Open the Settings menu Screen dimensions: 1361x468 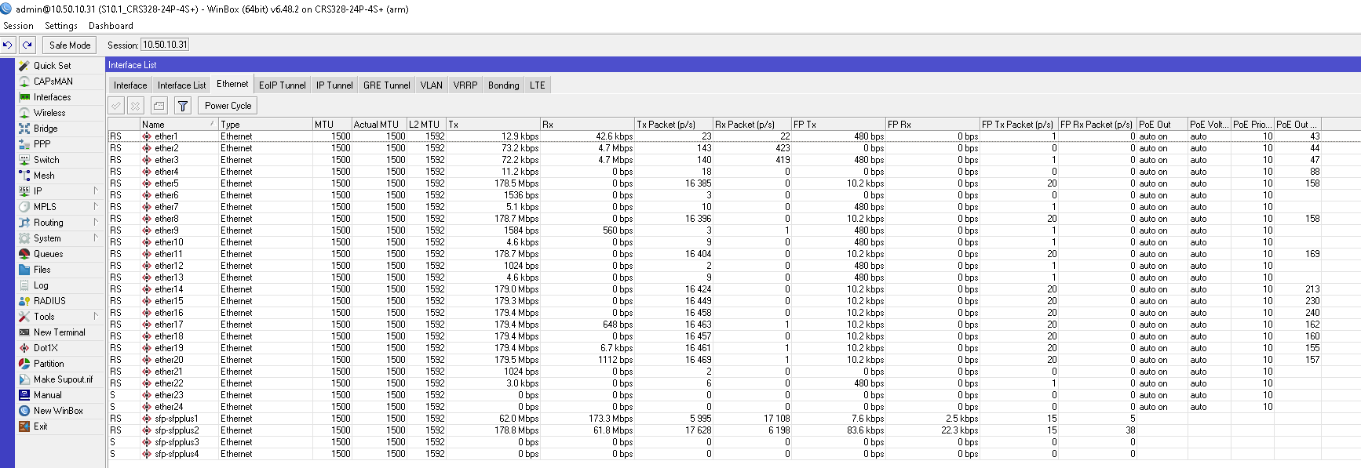[x=61, y=26]
